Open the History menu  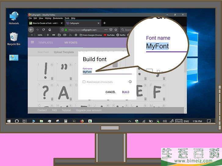coord(48,18)
